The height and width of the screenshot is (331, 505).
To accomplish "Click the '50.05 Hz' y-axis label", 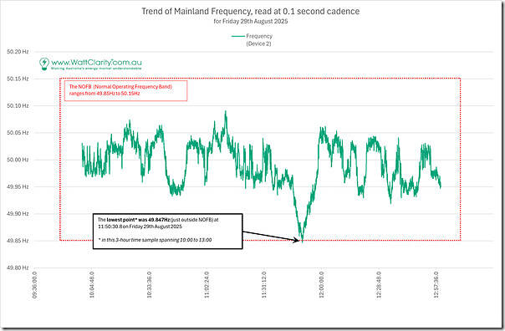I will [18, 133].
